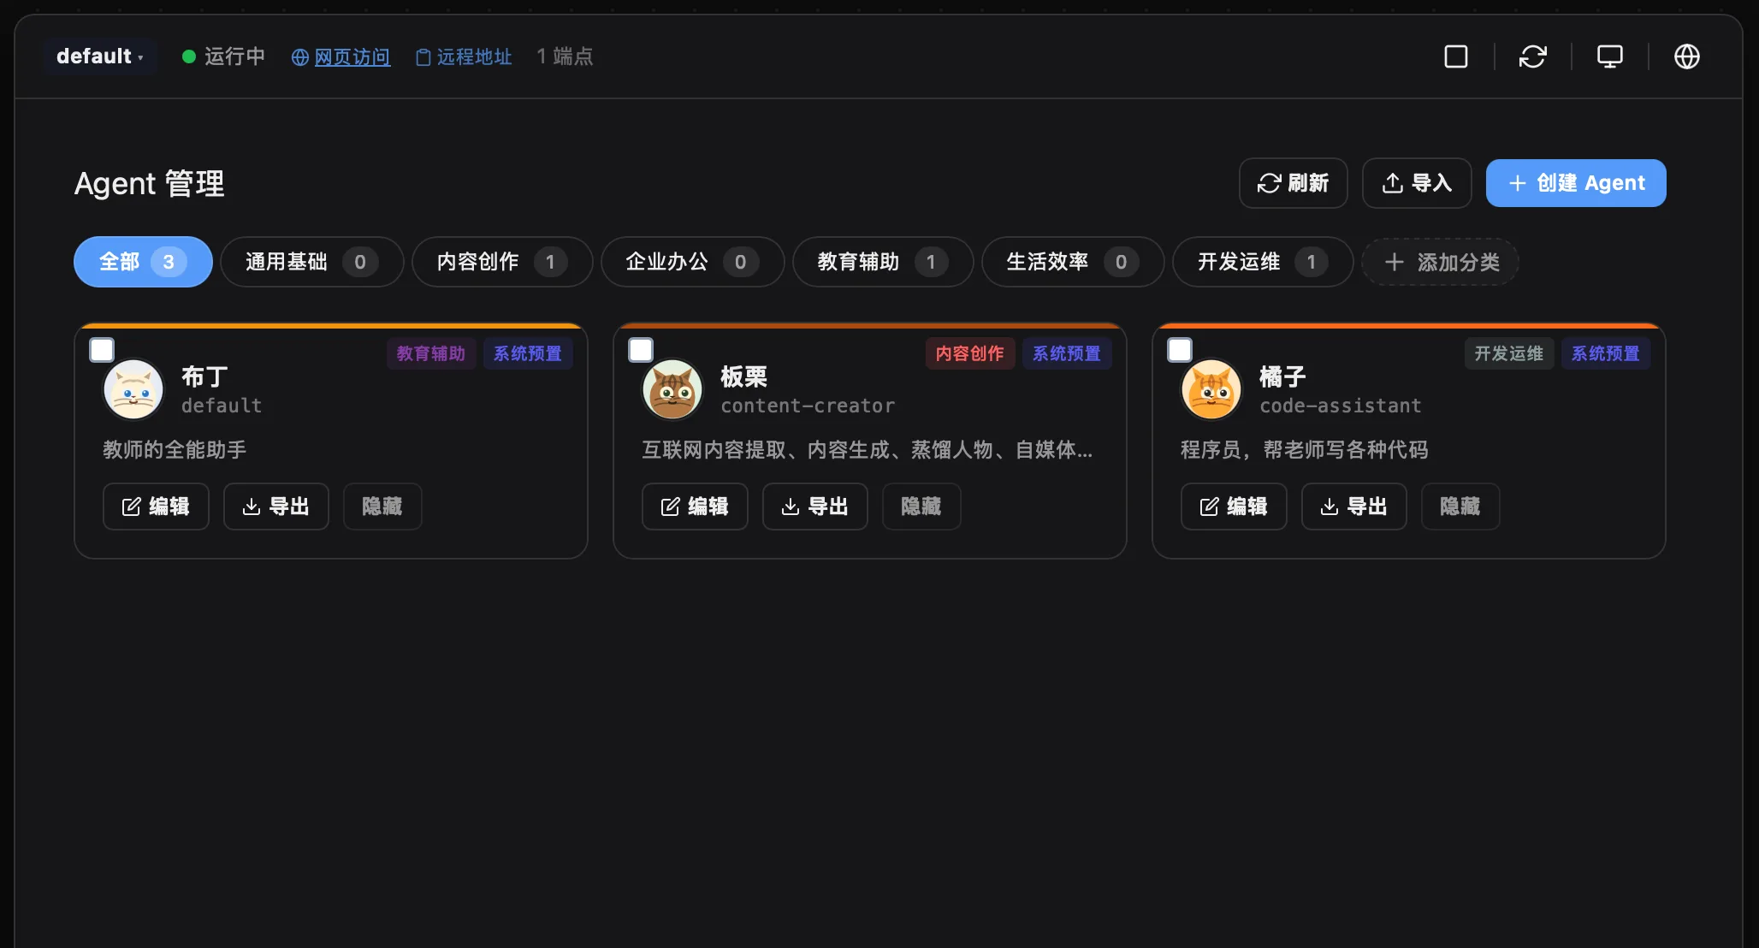Copy the 远程地址 remote address
Viewport: 1759px width, 948px height.
(464, 56)
